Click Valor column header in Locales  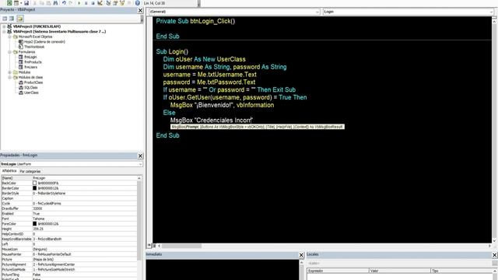399,271
